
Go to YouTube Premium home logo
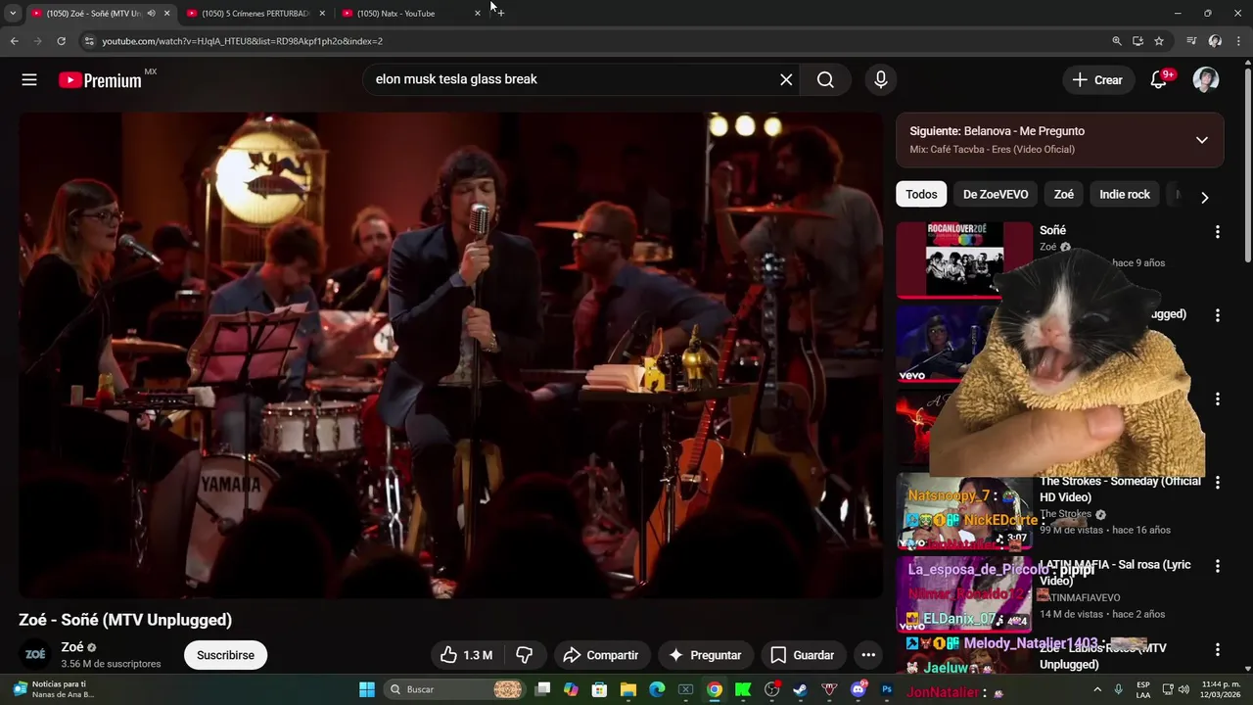pyautogui.click(x=100, y=80)
